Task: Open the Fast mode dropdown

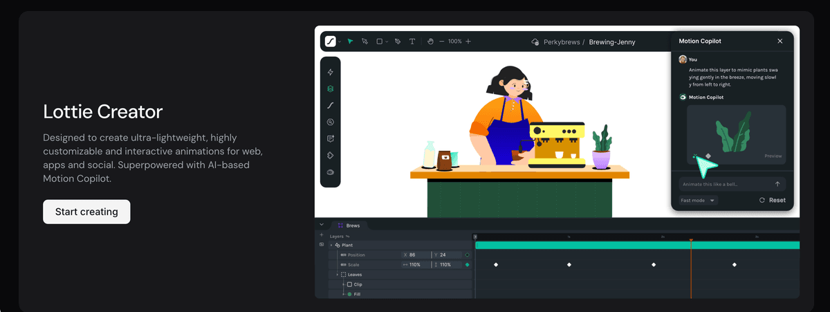Action: pos(698,200)
